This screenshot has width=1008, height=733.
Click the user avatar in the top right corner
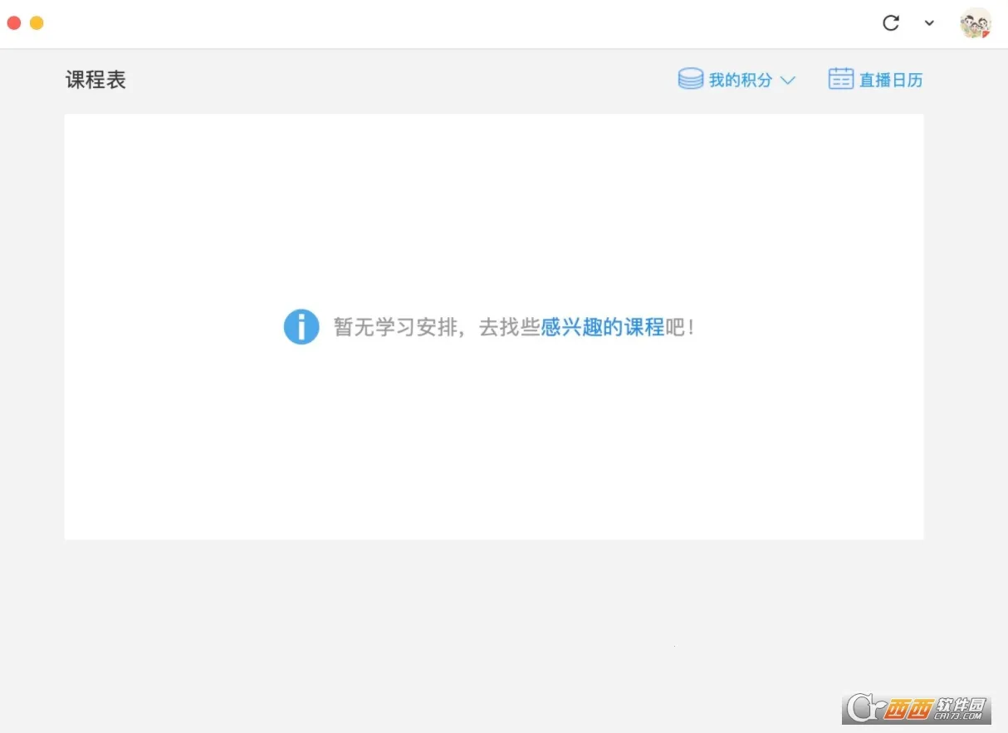click(976, 23)
